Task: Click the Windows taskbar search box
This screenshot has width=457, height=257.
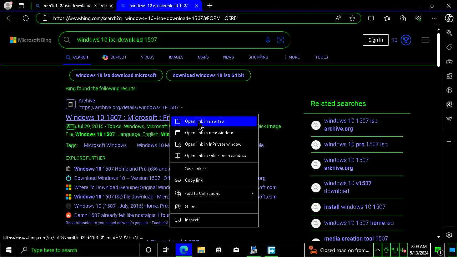Action: [79, 250]
